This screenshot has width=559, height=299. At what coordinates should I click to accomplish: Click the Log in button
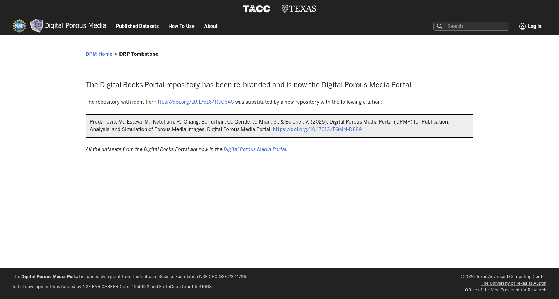530,26
